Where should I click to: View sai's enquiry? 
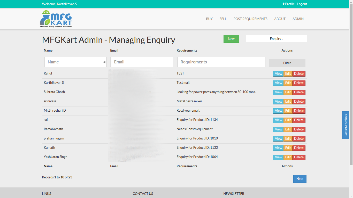278,120
